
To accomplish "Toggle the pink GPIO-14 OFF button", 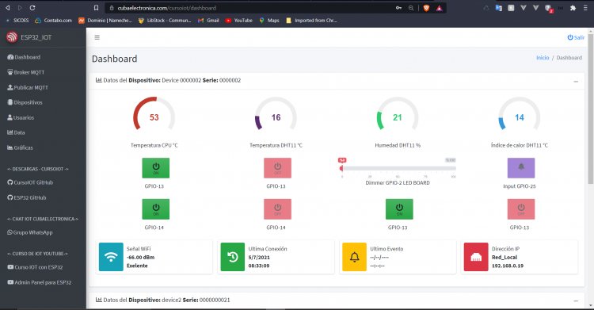I will 278,209.
